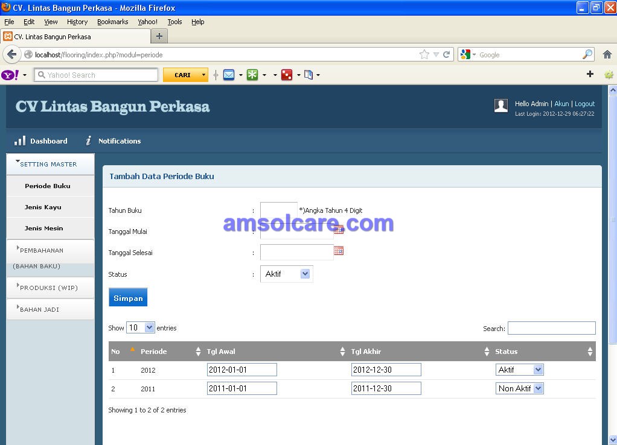Switch to the CV. Lintas Bangun Perkasa tab

point(75,37)
